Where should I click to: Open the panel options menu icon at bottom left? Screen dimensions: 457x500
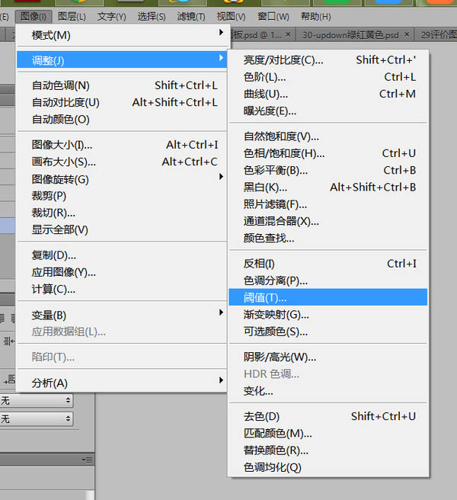(87, 460)
